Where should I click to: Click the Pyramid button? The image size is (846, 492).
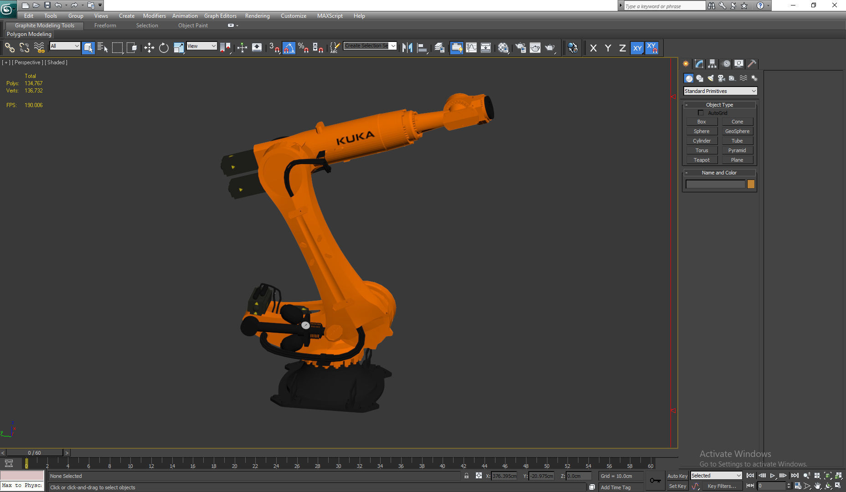pyautogui.click(x=737, y=150)
